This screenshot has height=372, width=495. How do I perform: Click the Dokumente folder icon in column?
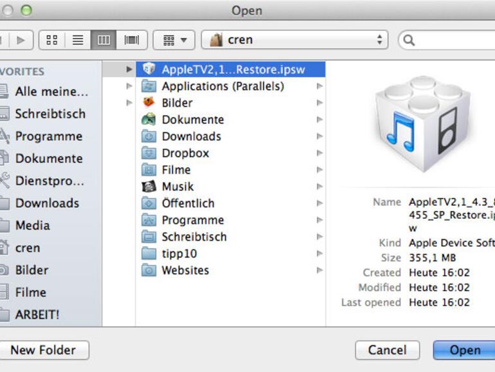(x=149, y=119)
